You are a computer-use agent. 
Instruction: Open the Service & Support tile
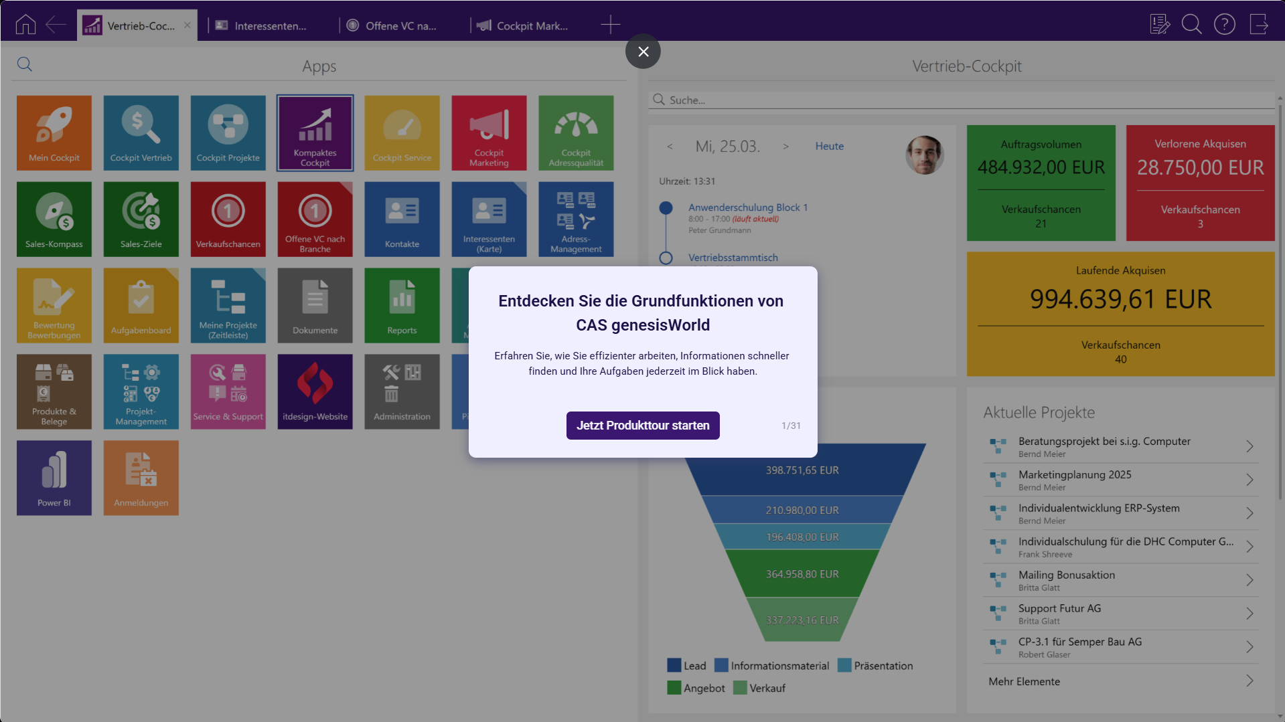[228, 391]
